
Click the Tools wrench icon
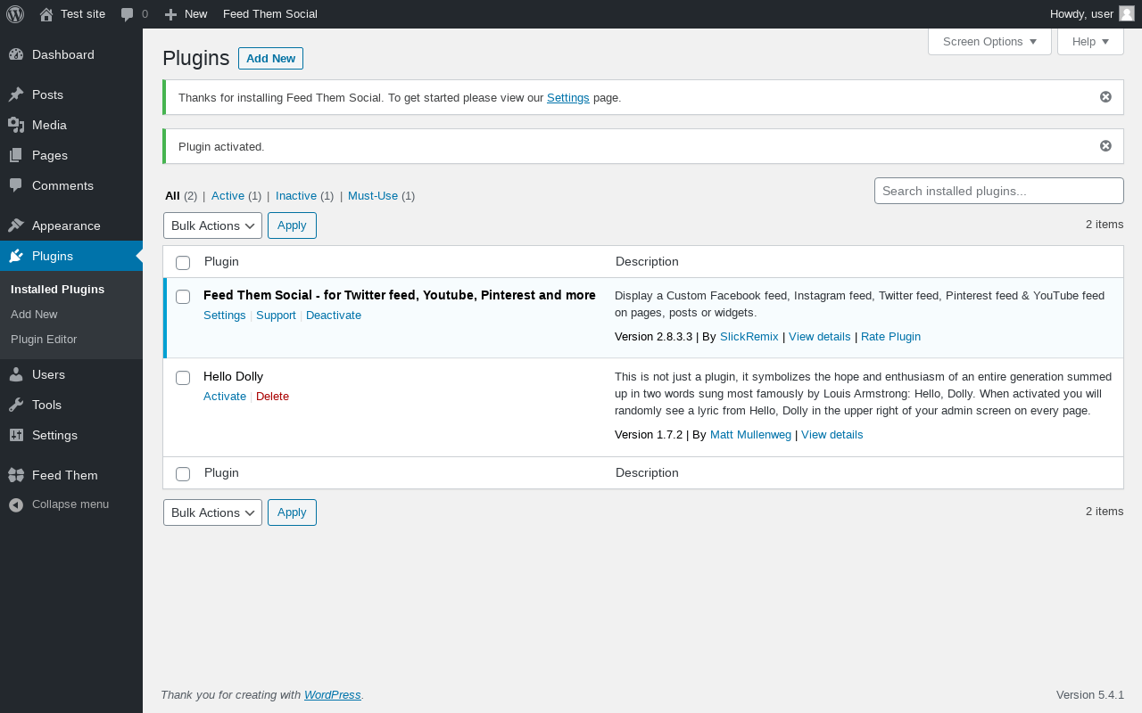[16, 405]
